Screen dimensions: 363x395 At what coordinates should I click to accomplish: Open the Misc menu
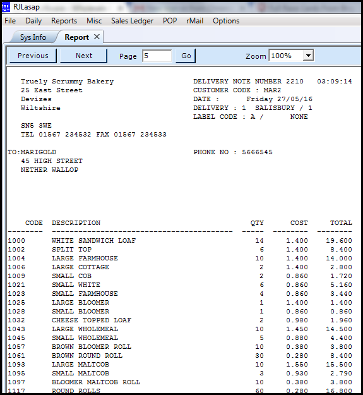pyautogui.click(x=94, y=21)
